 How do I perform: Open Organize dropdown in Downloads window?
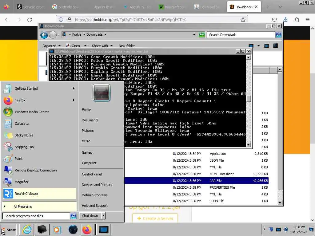(x=51, y=46)
